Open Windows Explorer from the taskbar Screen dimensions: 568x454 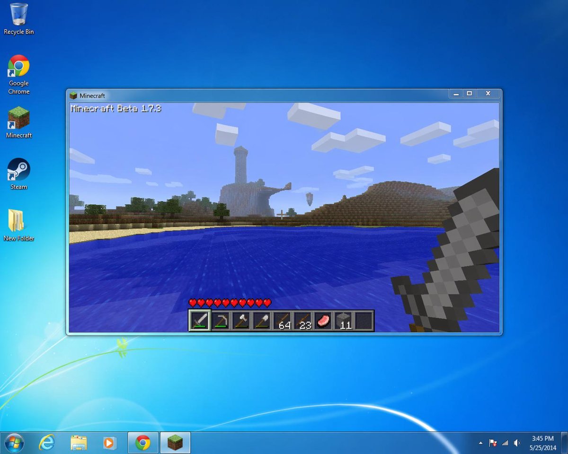click(x=79, y=443)
